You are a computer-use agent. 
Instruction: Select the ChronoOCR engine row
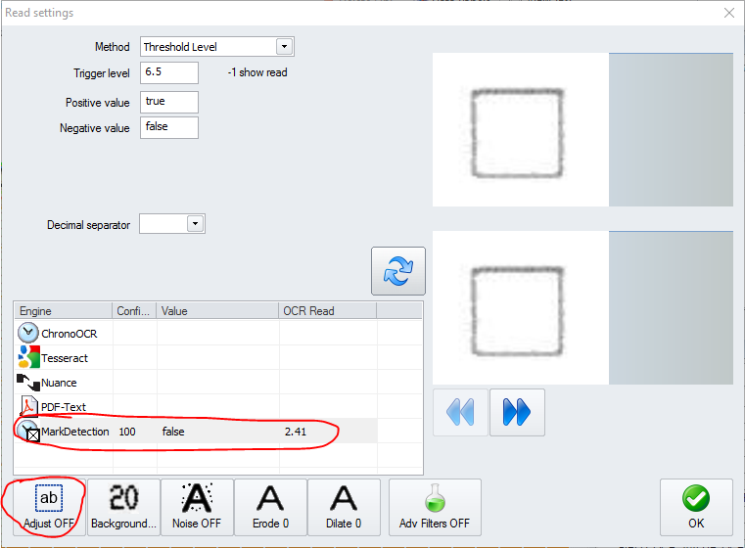(x=218, y=334)
